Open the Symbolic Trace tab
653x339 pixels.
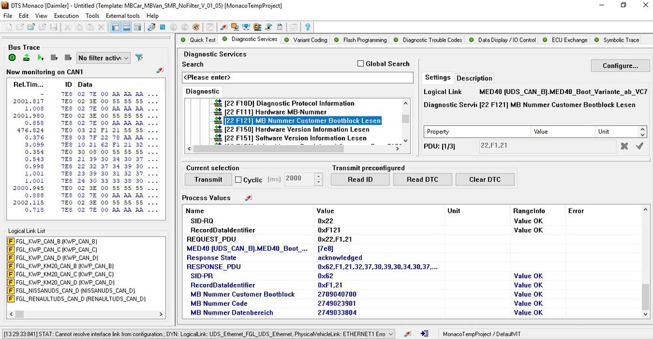[x=617, y=40]
